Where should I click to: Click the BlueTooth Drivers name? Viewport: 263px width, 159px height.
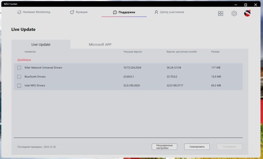(x=35, y=76)
